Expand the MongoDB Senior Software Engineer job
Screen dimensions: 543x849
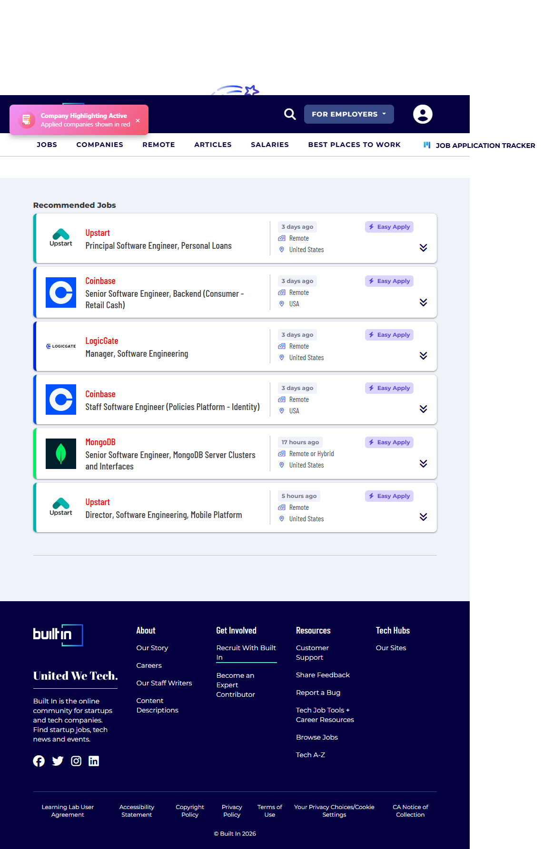click(x=423, y=464)
